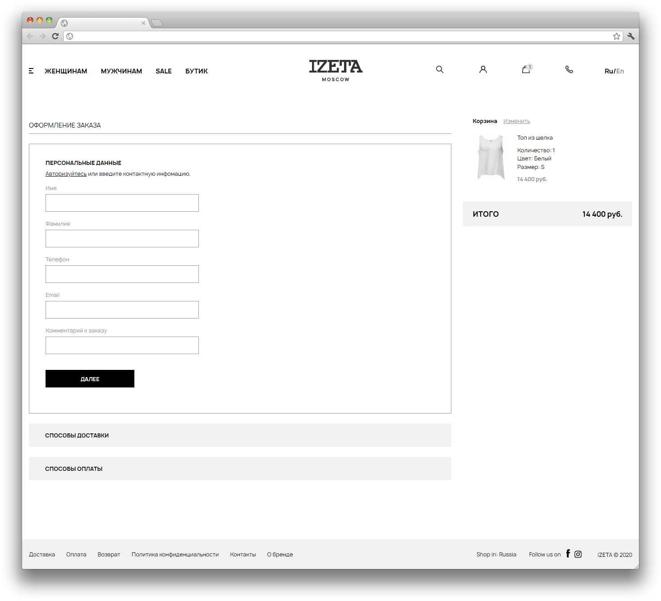Open IZETA Instagram page icon
The image size is (661, 601).
coord(578,554)
